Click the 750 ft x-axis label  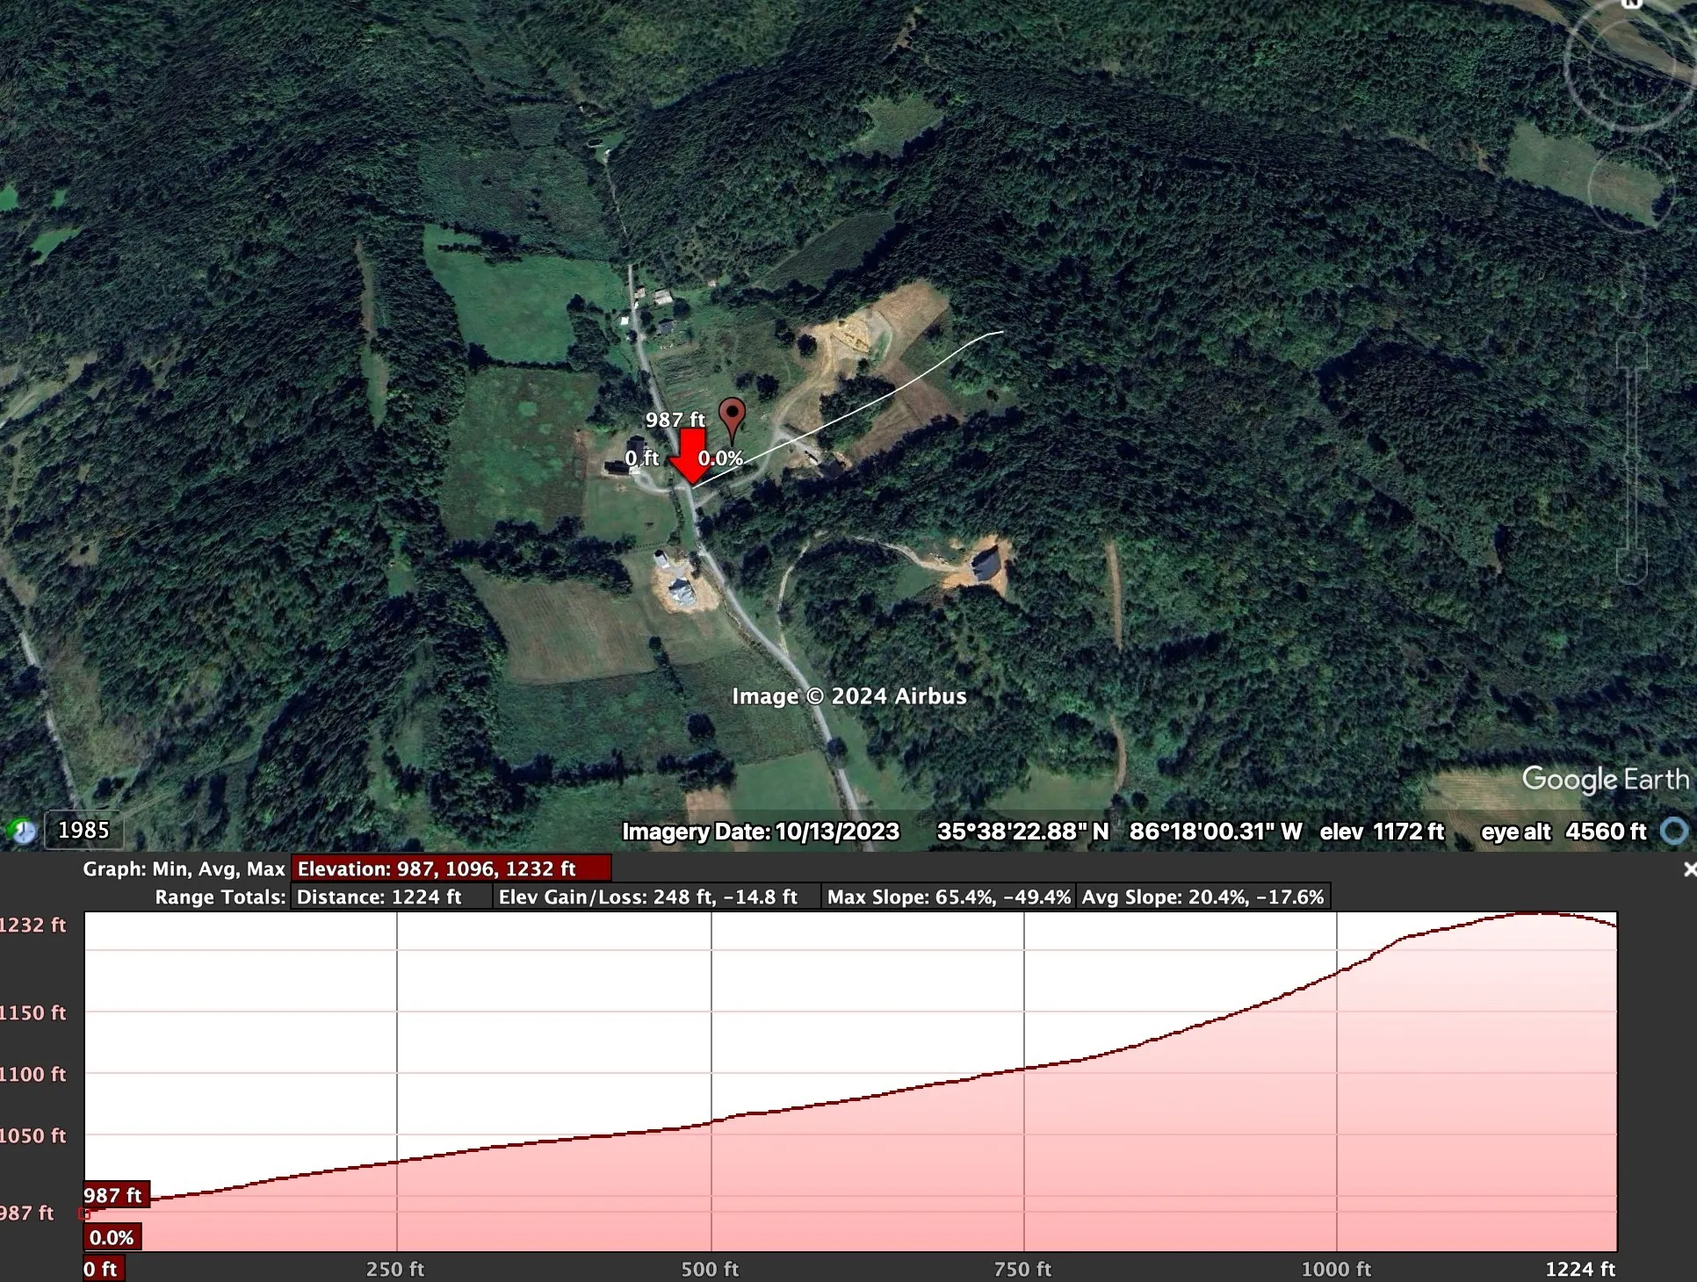pyautogui.click(x=1022, y=1269)
